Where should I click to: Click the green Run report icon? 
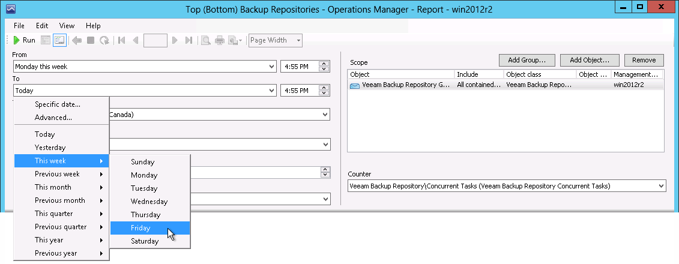pyautogui.click(x=17, y=40)
